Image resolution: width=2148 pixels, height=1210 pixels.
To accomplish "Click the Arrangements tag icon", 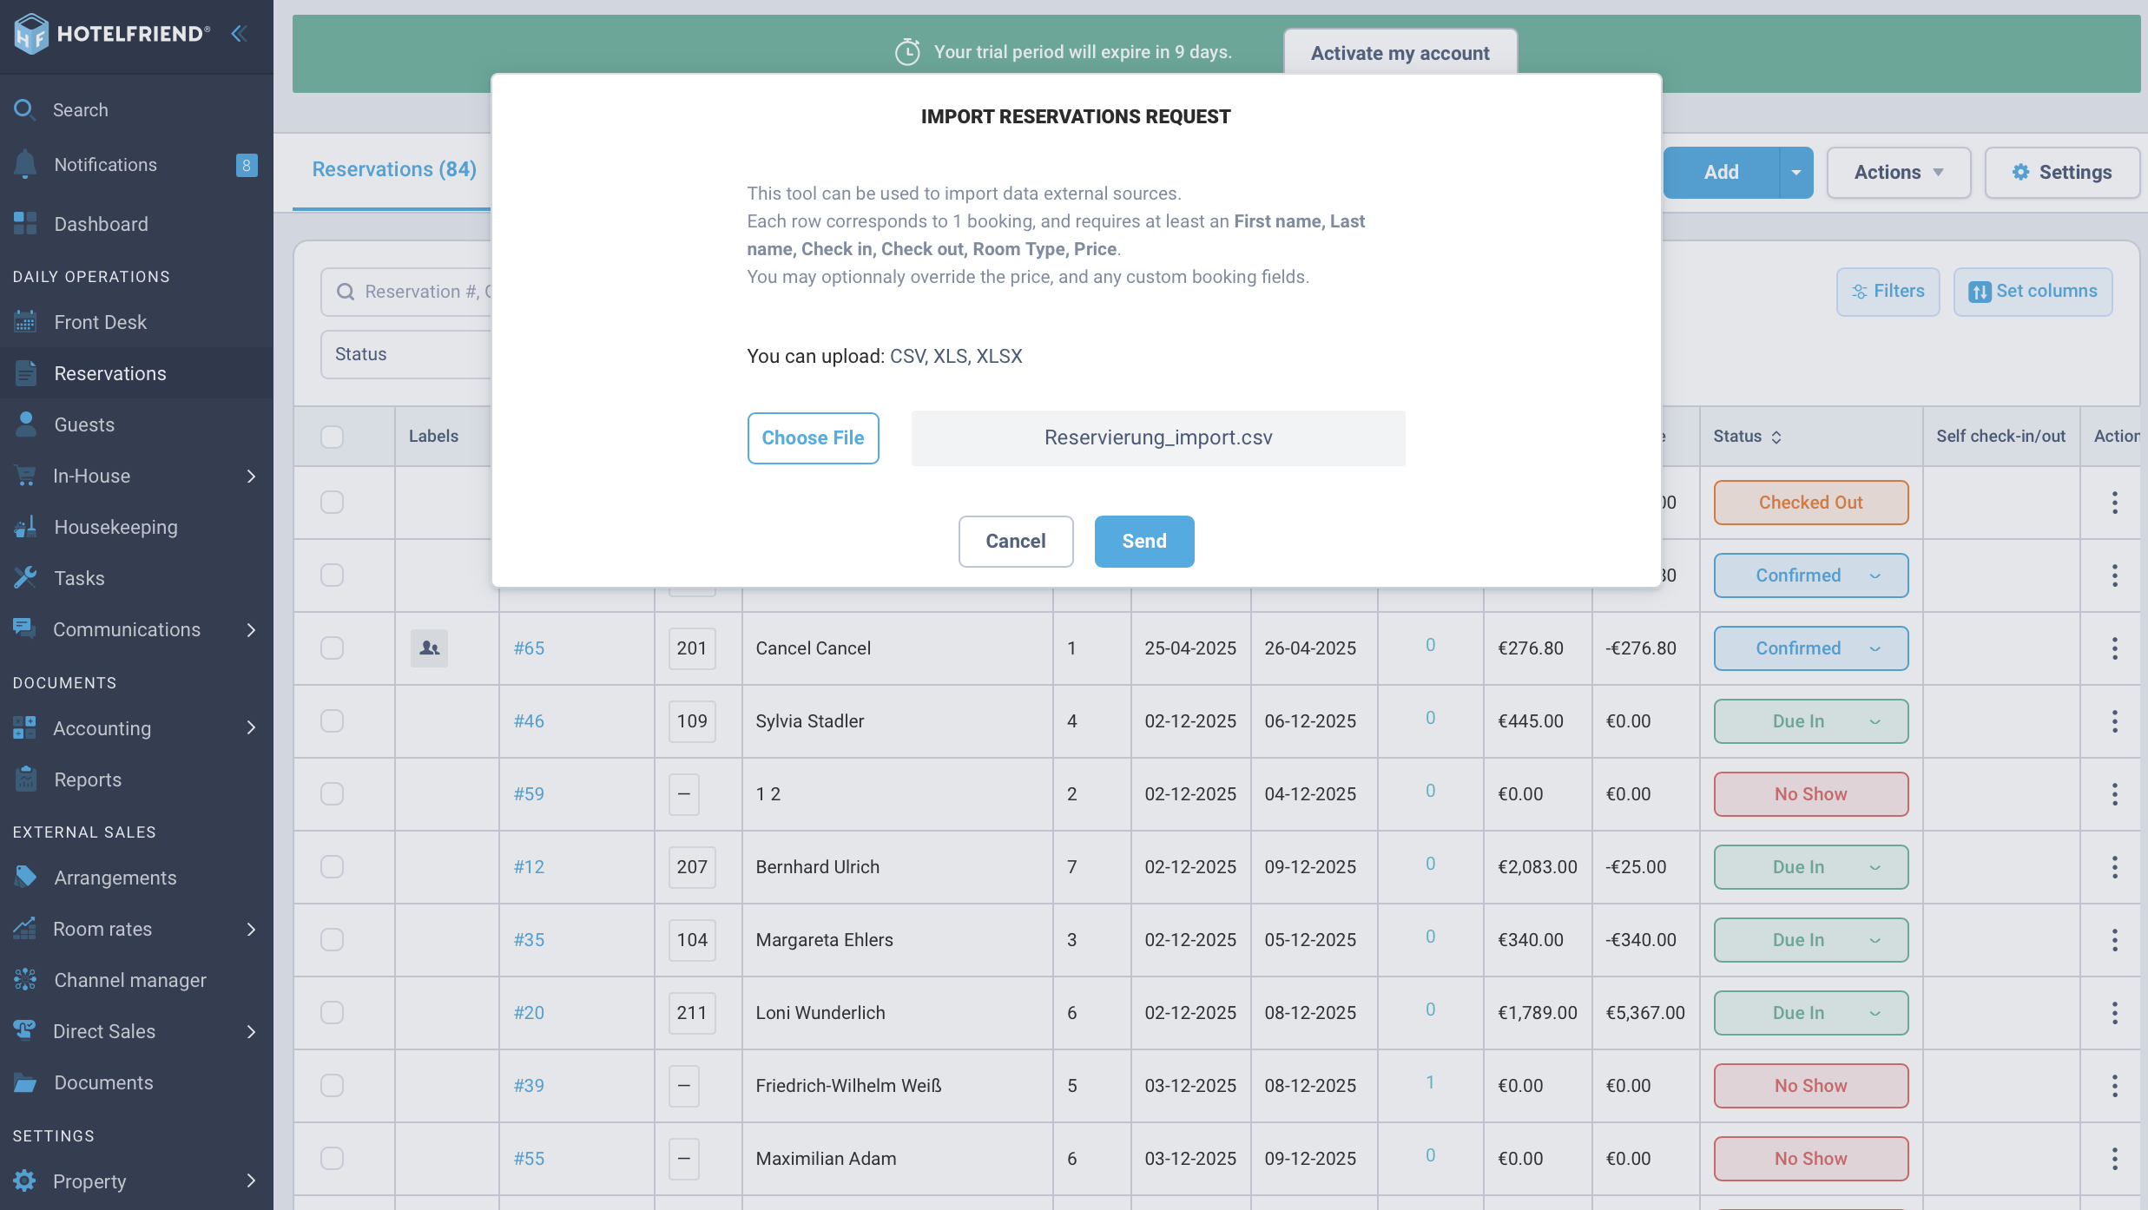I will (x=25, y=877).
